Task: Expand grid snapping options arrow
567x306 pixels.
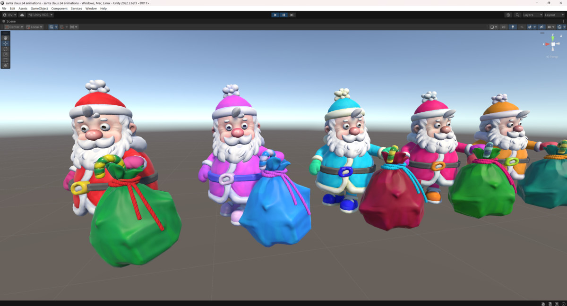Action: (67, 27)
